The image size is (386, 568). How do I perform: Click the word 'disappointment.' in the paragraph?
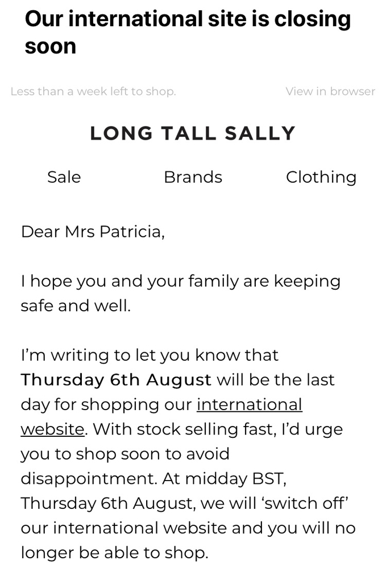click(x=89, y=479)
